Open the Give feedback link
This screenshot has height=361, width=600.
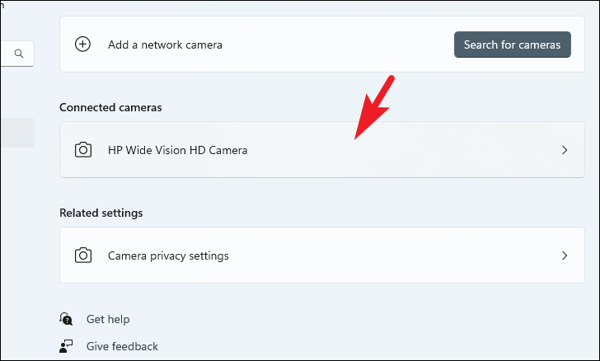pyautogui.click(x=122, y=346)
